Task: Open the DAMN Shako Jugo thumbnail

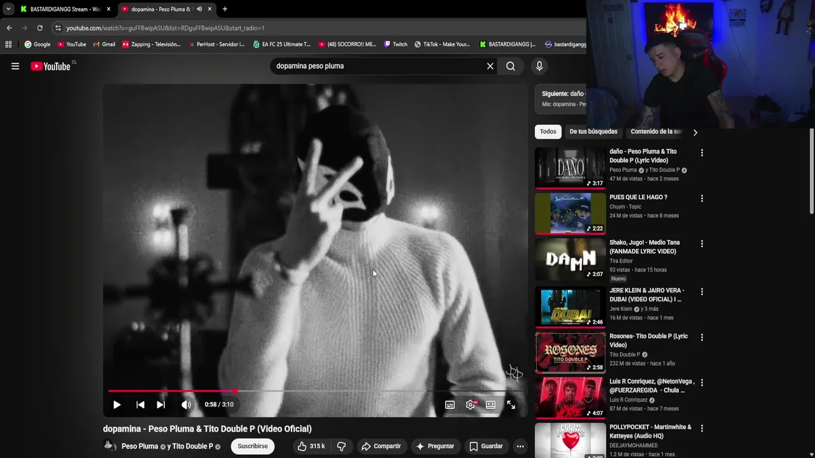Action: pyautogui.click(x=570, y=259)
